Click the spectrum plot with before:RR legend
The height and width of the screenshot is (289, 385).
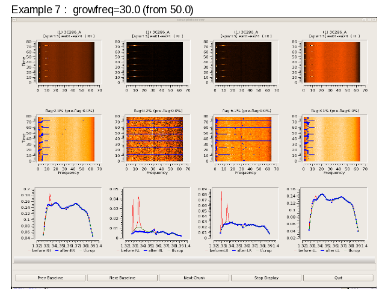click(68, 213)
